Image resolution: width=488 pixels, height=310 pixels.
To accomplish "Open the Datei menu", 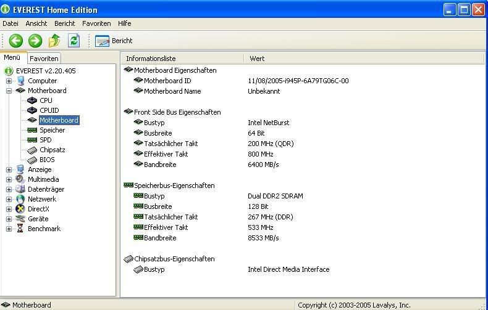I will (11, 23).
